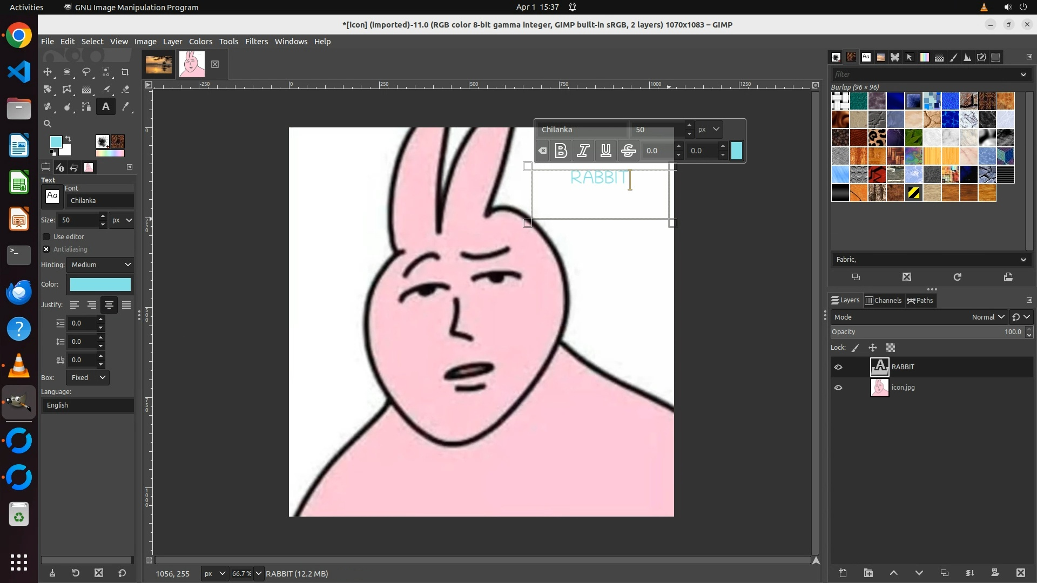The height and width of the screenshot is (583, 1037).
Task: Click the Font name field showing Chilanka
Action: click(x=99, y=200)
